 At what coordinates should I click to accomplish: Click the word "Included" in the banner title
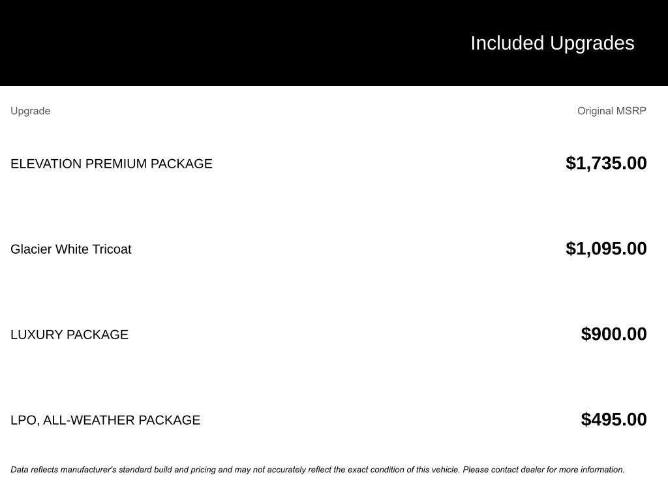coord(507,43)
